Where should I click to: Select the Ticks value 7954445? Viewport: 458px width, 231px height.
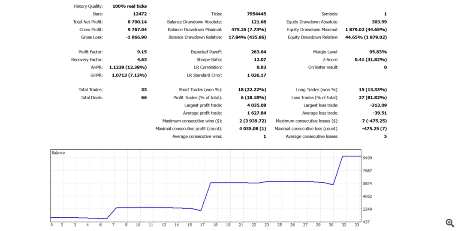pyautogui.click(x=256, y=14)
